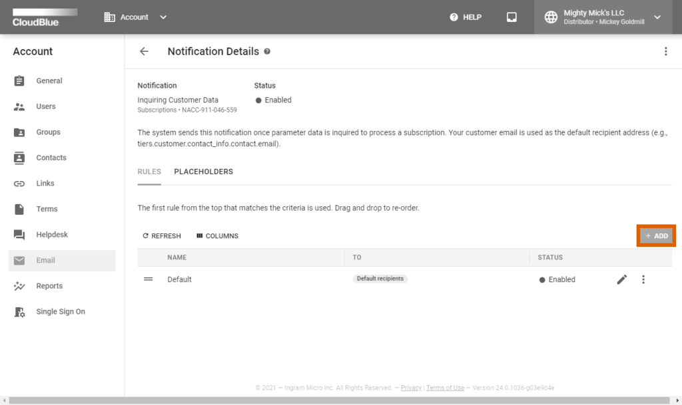This screenshot has width=682, height=405.
Task: Click the drag handle beside the Default rule
Action: tap(147, 279)
